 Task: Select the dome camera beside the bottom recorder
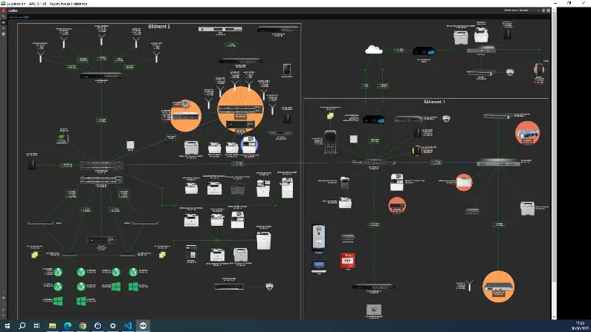coord(269,287)
